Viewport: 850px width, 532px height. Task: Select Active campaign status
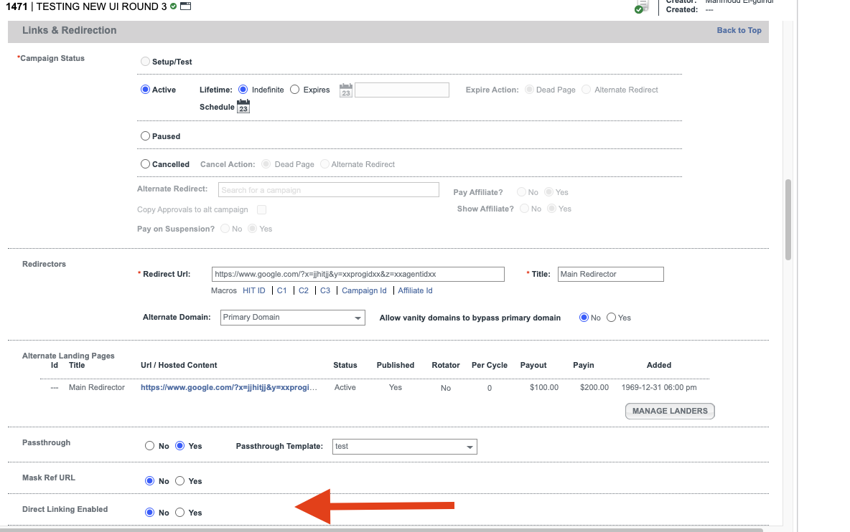tap(145, 90)
